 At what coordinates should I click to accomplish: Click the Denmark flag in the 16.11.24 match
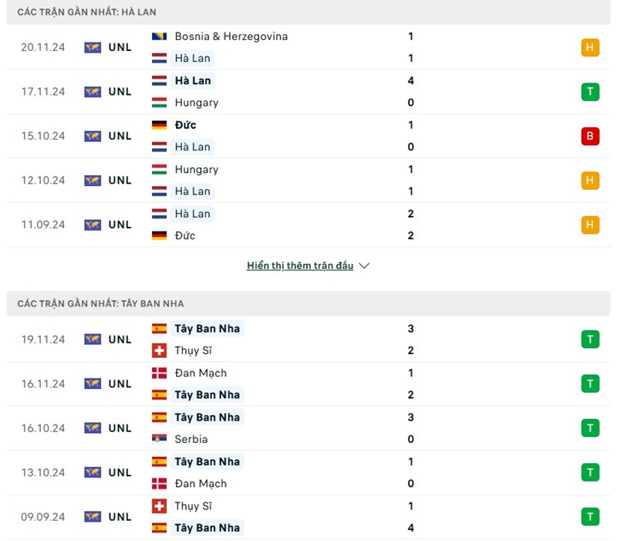point(160,373)
